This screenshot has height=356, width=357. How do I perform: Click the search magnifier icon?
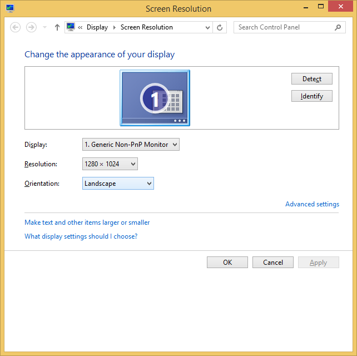[338, 27]
